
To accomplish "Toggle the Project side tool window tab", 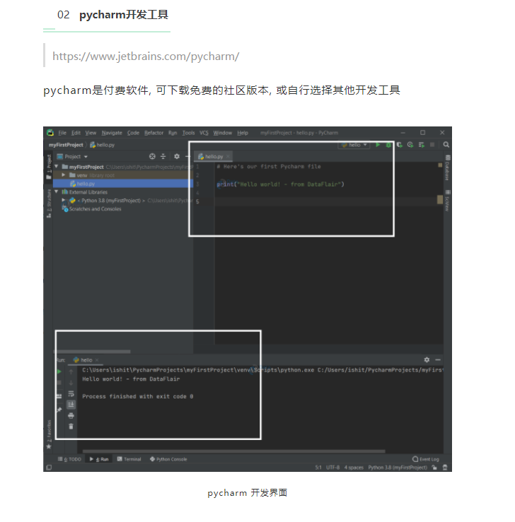I will click(x=49, y=167).
